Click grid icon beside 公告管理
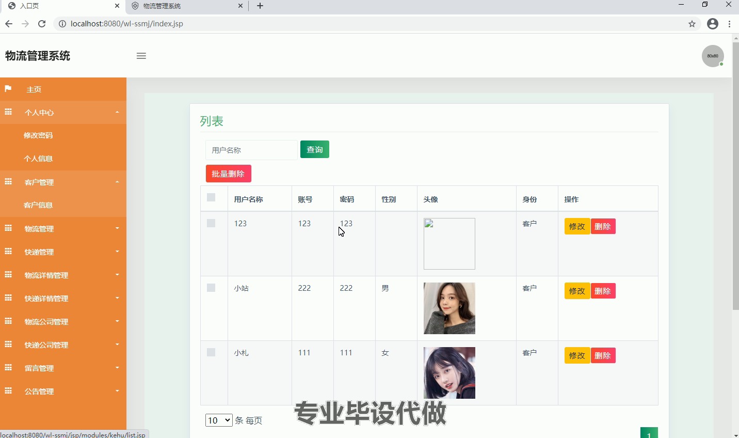Image resolution: width=739 pixels, height=438 pixels. pyautogui.click(x=8, y=391)
